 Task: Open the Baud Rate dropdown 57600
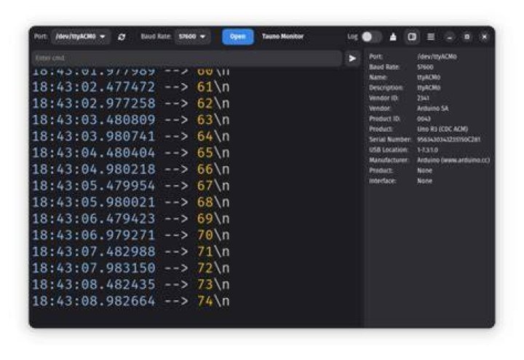[192, 36]
